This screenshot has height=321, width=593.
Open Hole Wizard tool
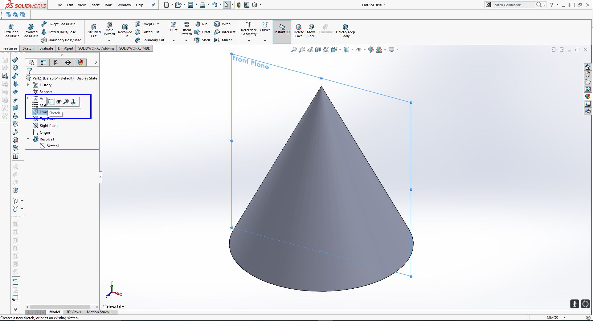point(109,29)
